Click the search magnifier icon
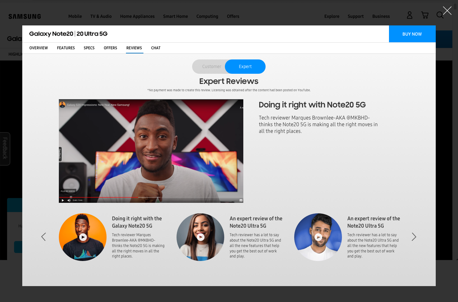Viewport: 458px width, 302px height. point(440,15)
